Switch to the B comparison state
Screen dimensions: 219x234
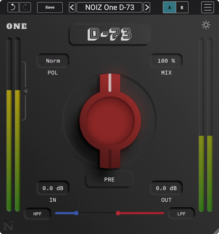pyautogui.click(x=182, y=7)
